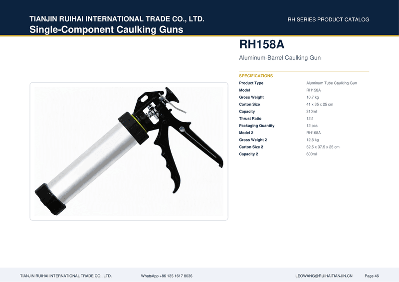Viewport: 399px width, 282px height.
Task: Click the WhatsApp +86 135 1617 8036 contact
Action: 167,276
